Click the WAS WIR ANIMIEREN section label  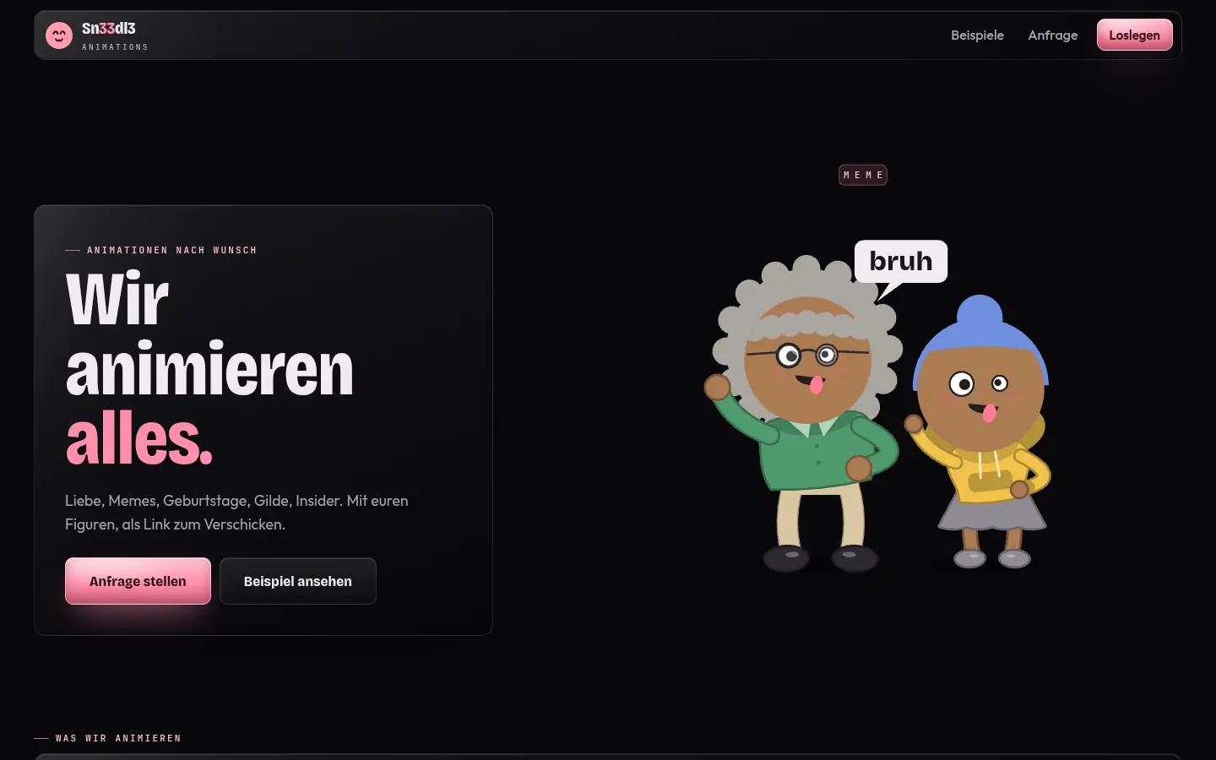[x=118, y=738]
